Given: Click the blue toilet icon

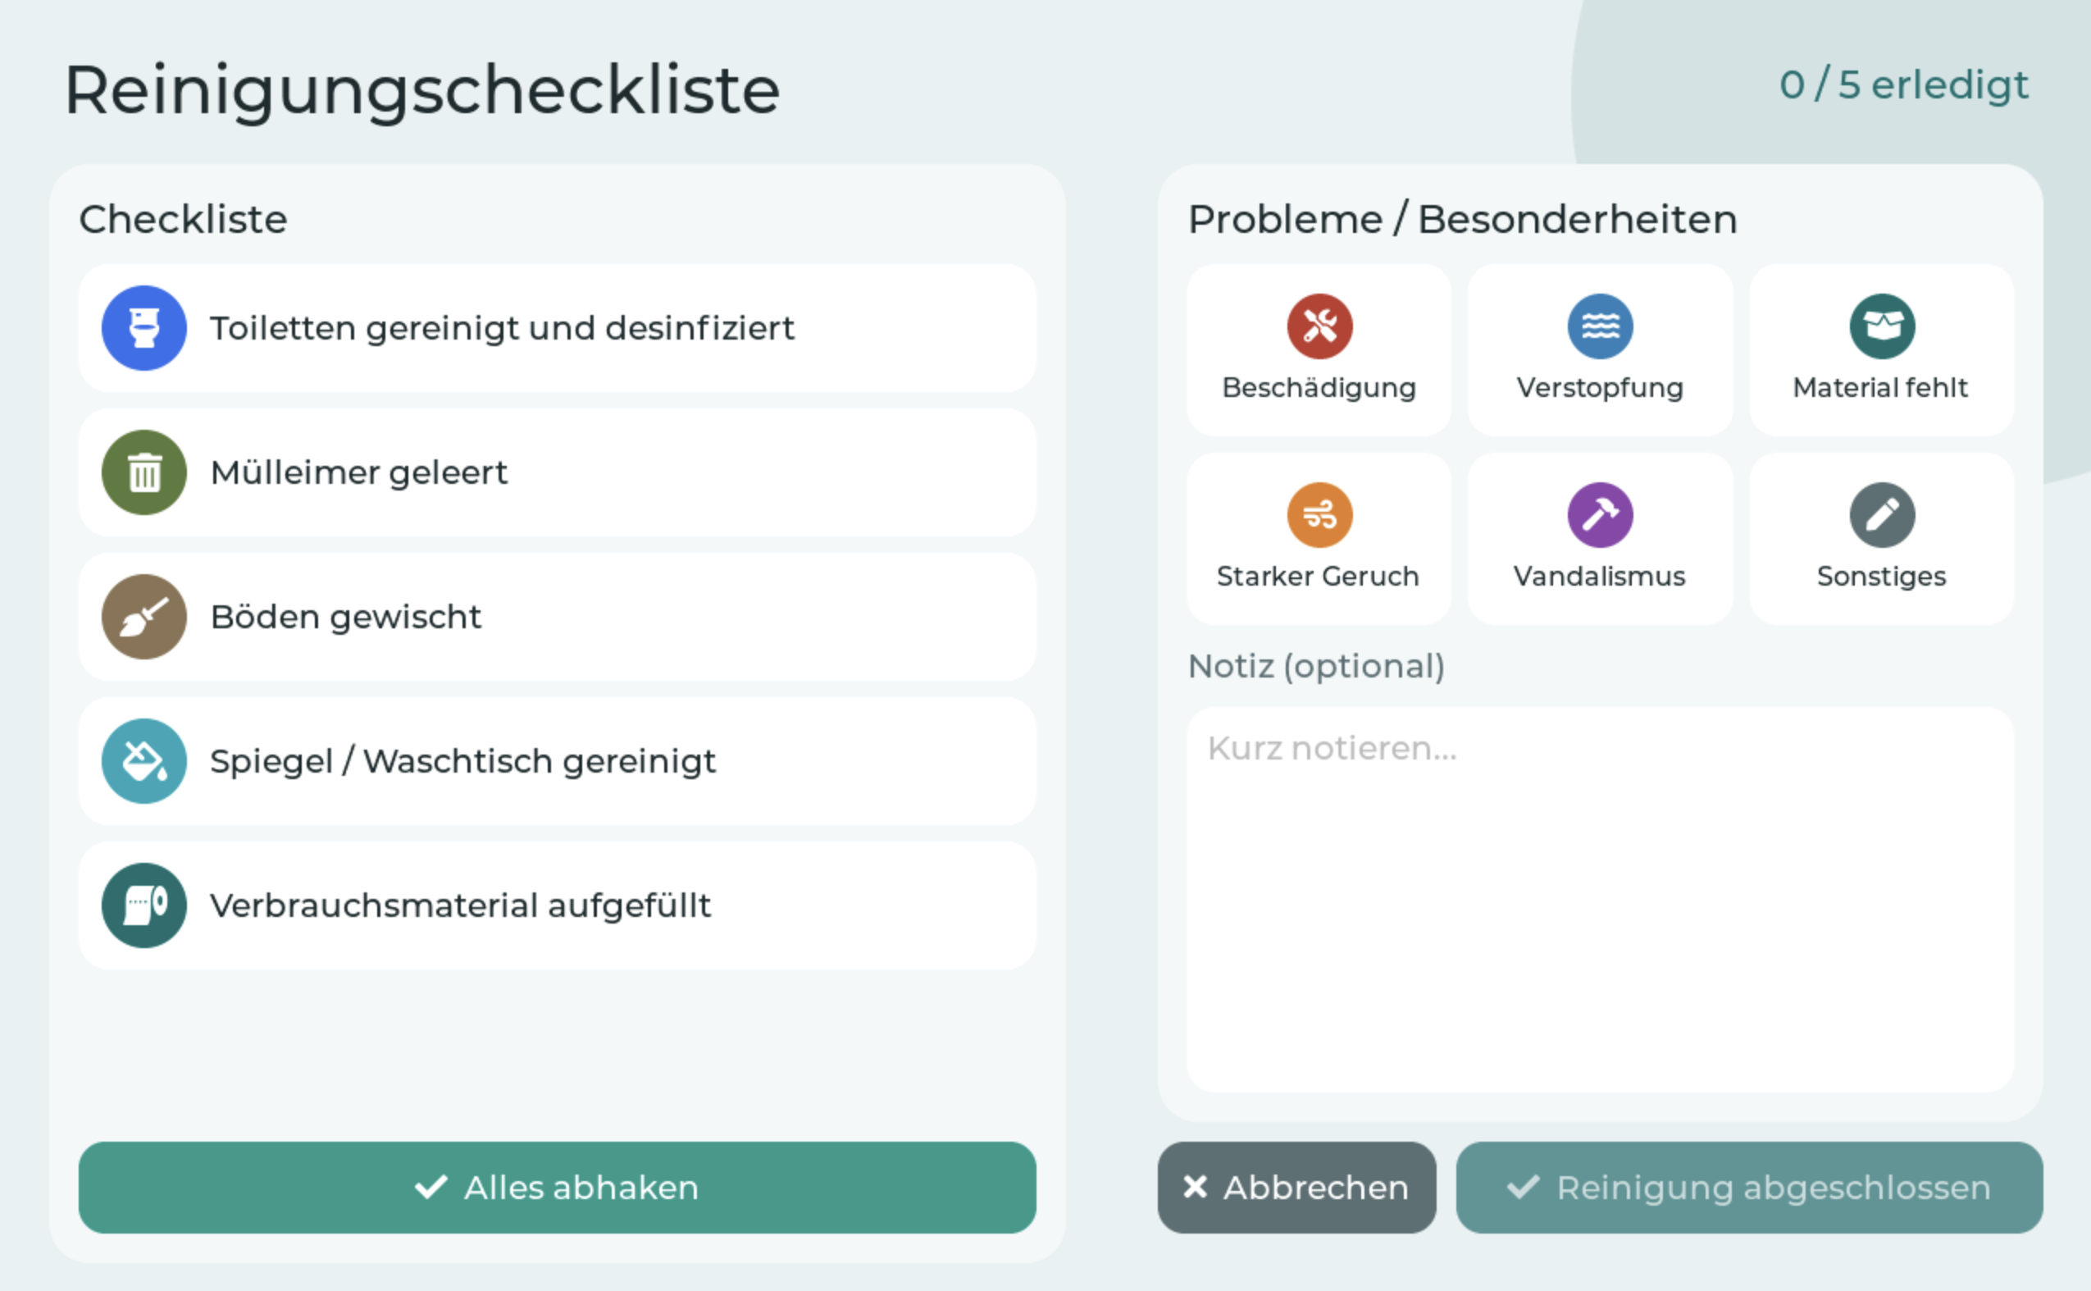Looking at the screenshot, I should click(x=144, y=328).
